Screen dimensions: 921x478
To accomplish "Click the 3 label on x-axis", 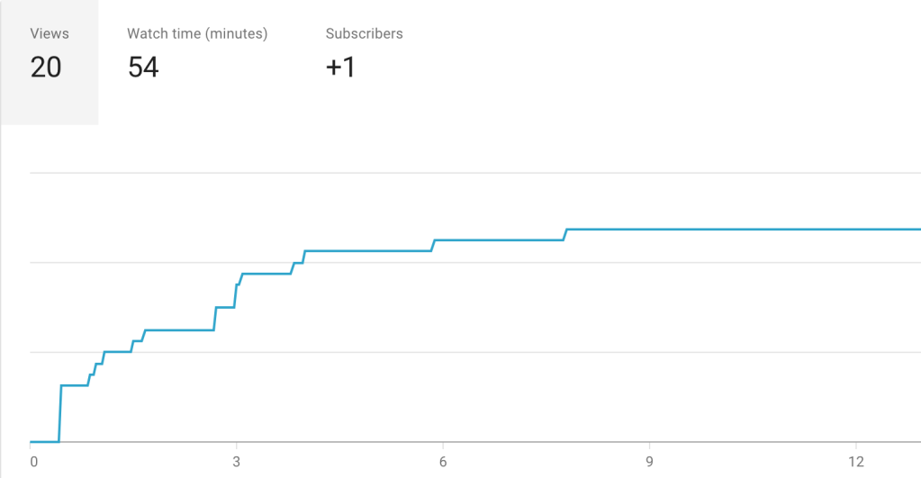I will point(237,462).
